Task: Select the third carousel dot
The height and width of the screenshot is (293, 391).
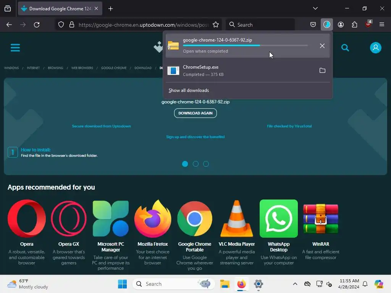Action: click(206, 164)
